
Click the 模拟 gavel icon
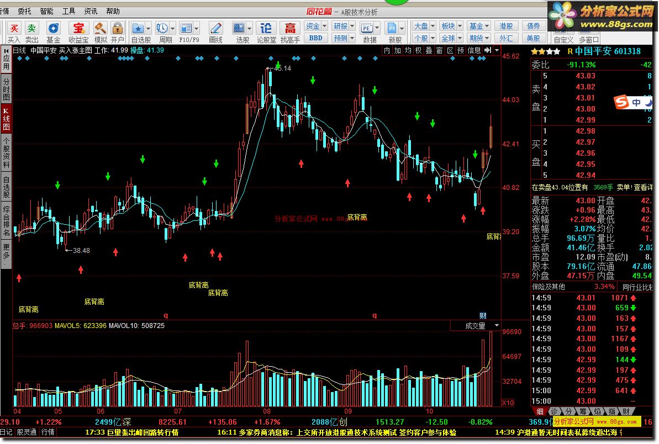(x=100, y=29)
